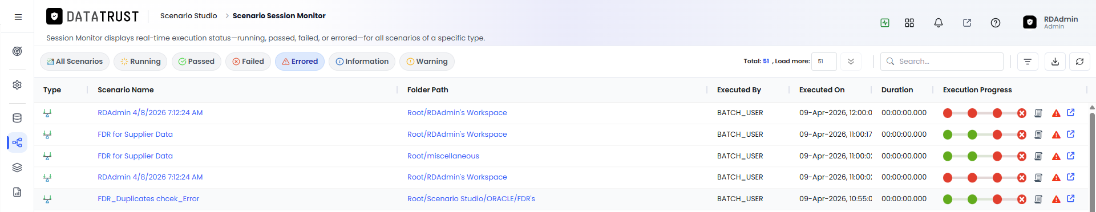Toggle the Errored filter chip
Image resolution: width=1096 pixels, height=212 pixels.
[x=300, y=62]
